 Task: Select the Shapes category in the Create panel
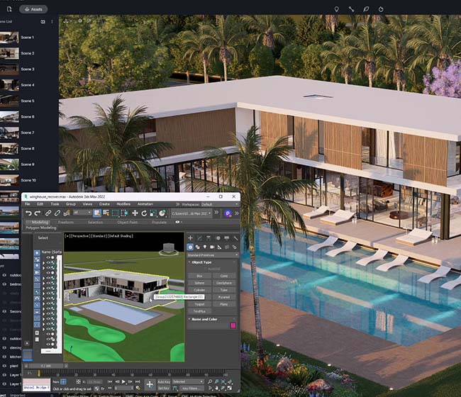[198, 247]
